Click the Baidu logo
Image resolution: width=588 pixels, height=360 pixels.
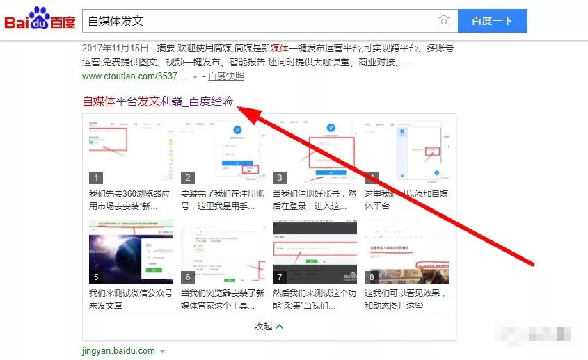40,19
